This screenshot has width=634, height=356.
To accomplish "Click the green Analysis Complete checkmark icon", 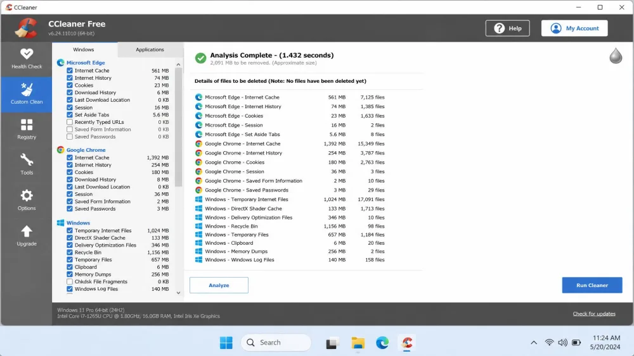I will click(x=200, y=58).
